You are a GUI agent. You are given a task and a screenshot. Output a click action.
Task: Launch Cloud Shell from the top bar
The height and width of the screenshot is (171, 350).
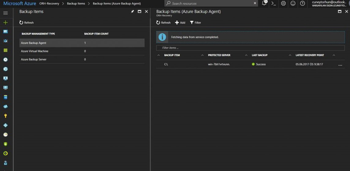[274, 3]
